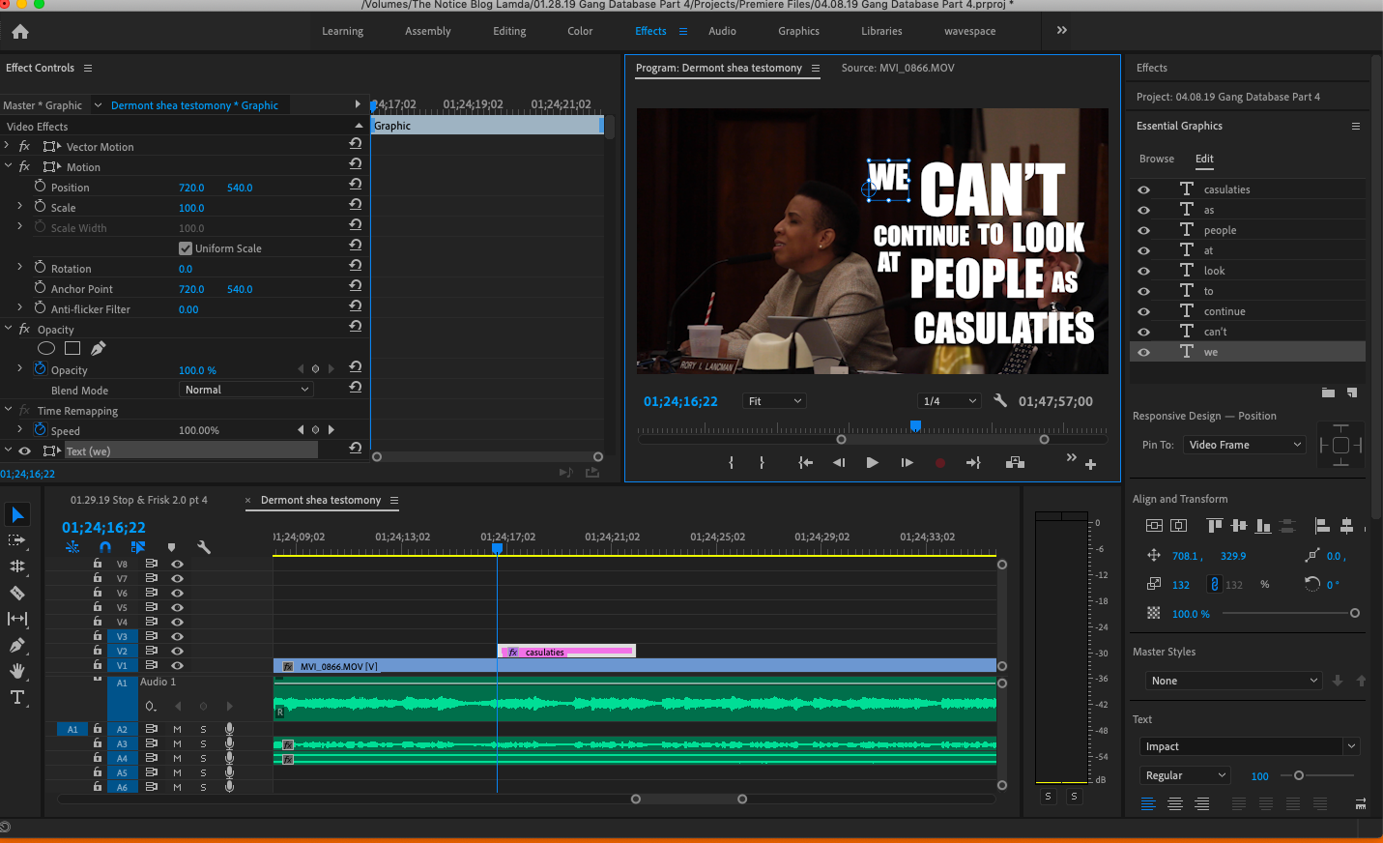Select the Track Select Forward tool
The image size is (1383, 843).
pyautogui.click(x=17, y=540)
